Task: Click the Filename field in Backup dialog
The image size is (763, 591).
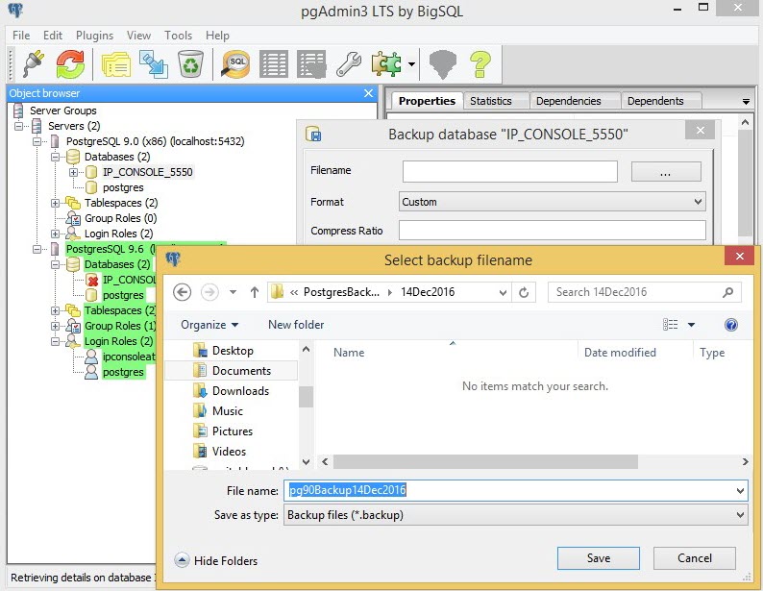Action: [510, 171]
